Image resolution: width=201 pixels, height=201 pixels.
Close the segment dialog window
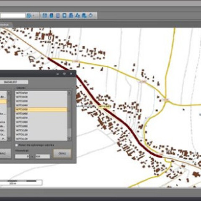pos(71,74)
